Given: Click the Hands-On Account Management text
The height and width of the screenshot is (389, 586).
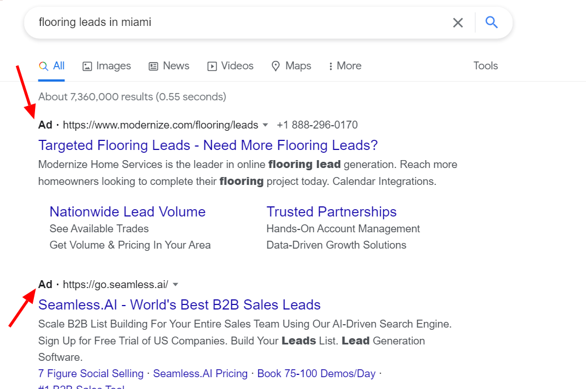Looking at the screenshot, I should point(343,229).
